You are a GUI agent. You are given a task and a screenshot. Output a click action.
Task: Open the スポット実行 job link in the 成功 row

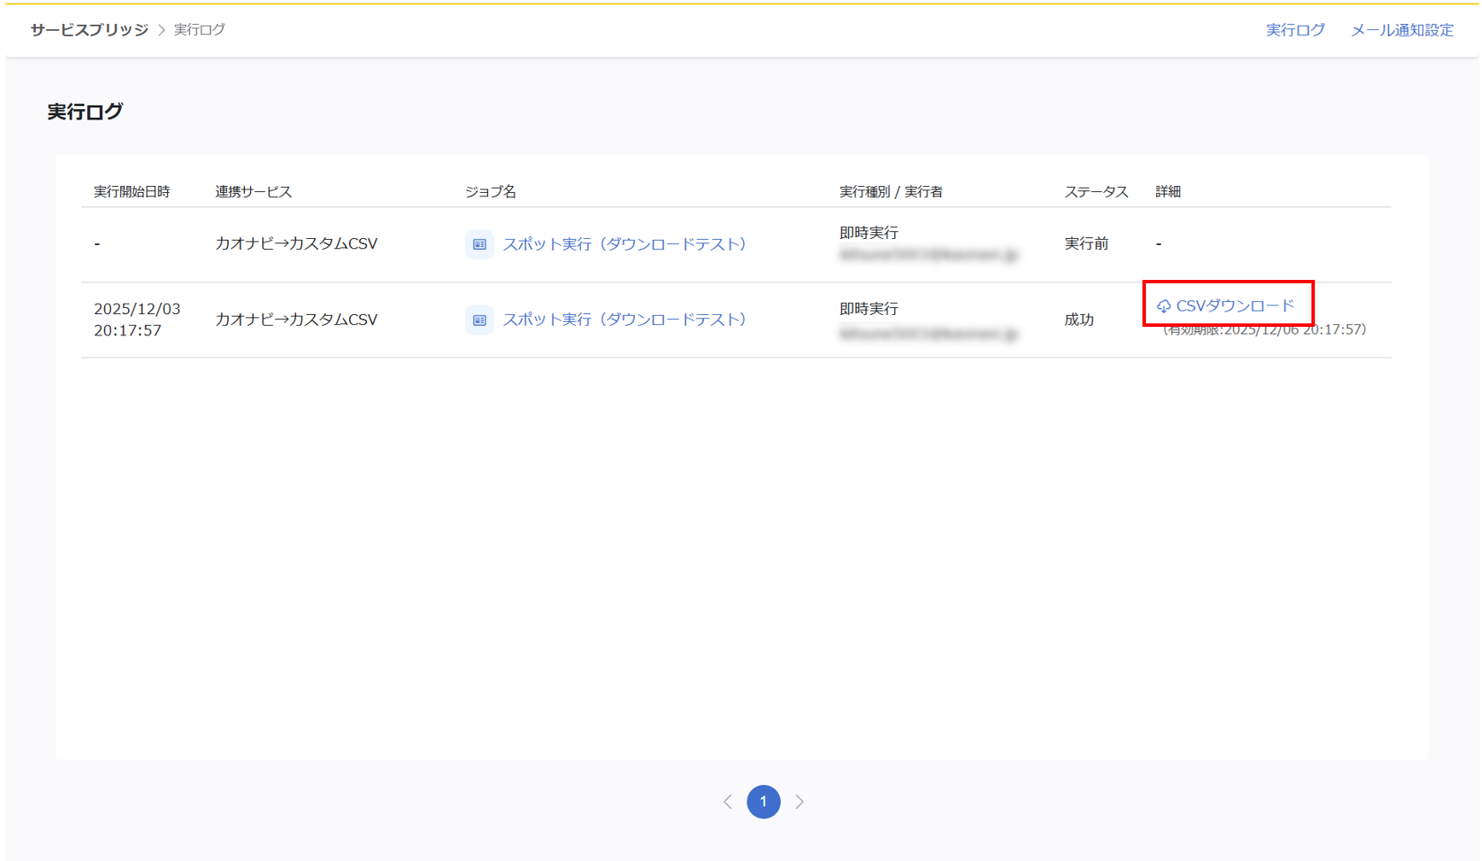point(625,320)
